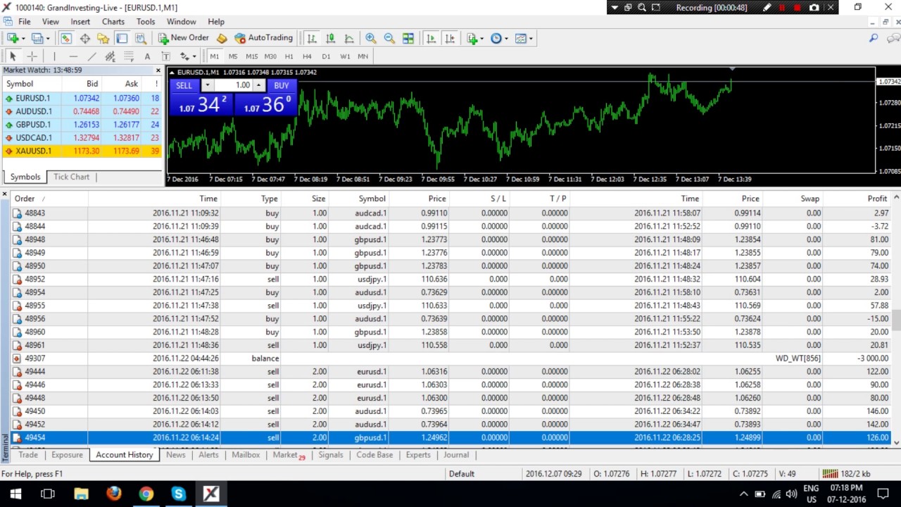Image resolution: width=901 pixels, height=507 pixels.
Task: Open Google Chrome from the taskbar
Action: 146,494
